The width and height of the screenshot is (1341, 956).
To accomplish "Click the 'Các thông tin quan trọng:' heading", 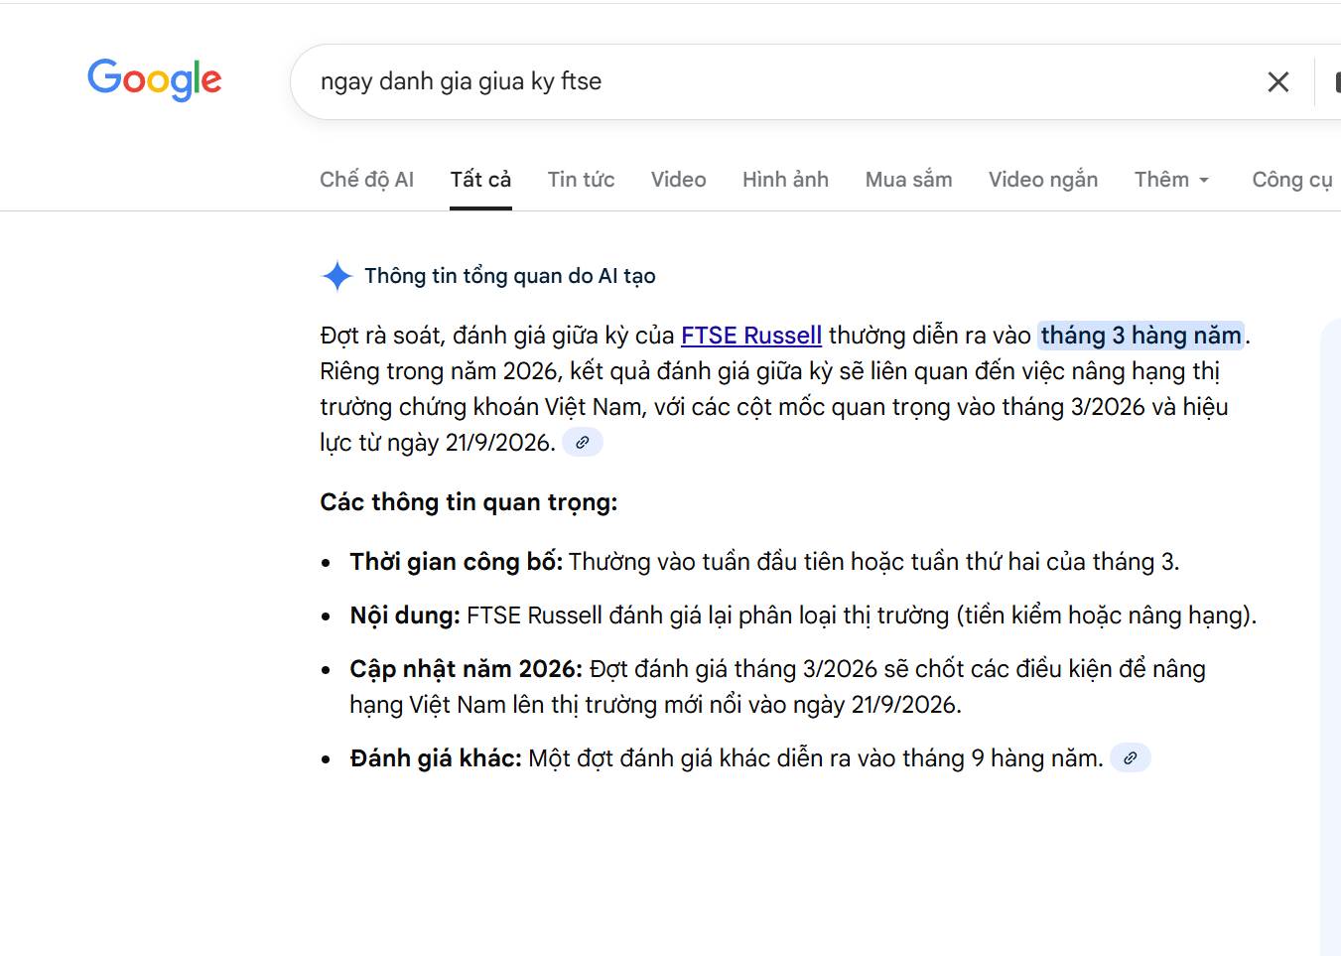I will point(469,502).
